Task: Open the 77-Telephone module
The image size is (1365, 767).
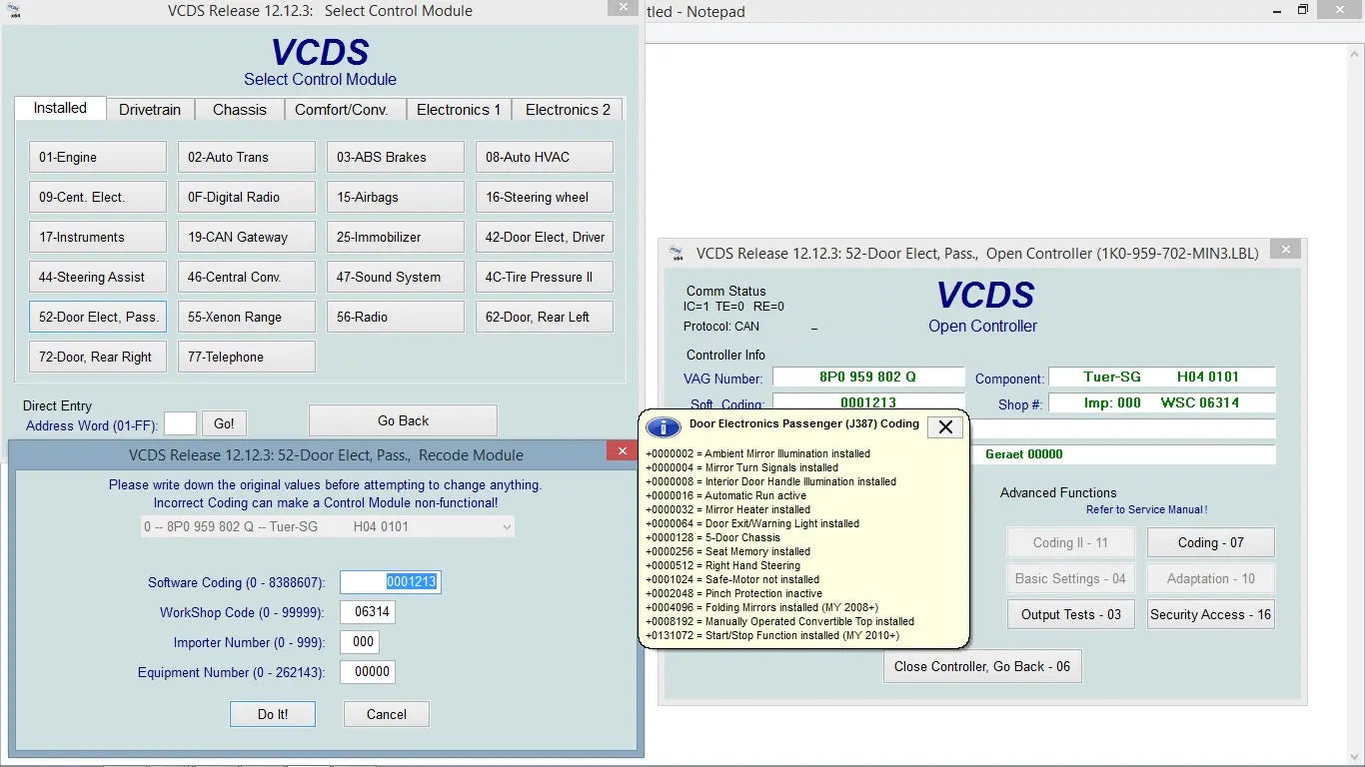Action: [x=246, y=357]
